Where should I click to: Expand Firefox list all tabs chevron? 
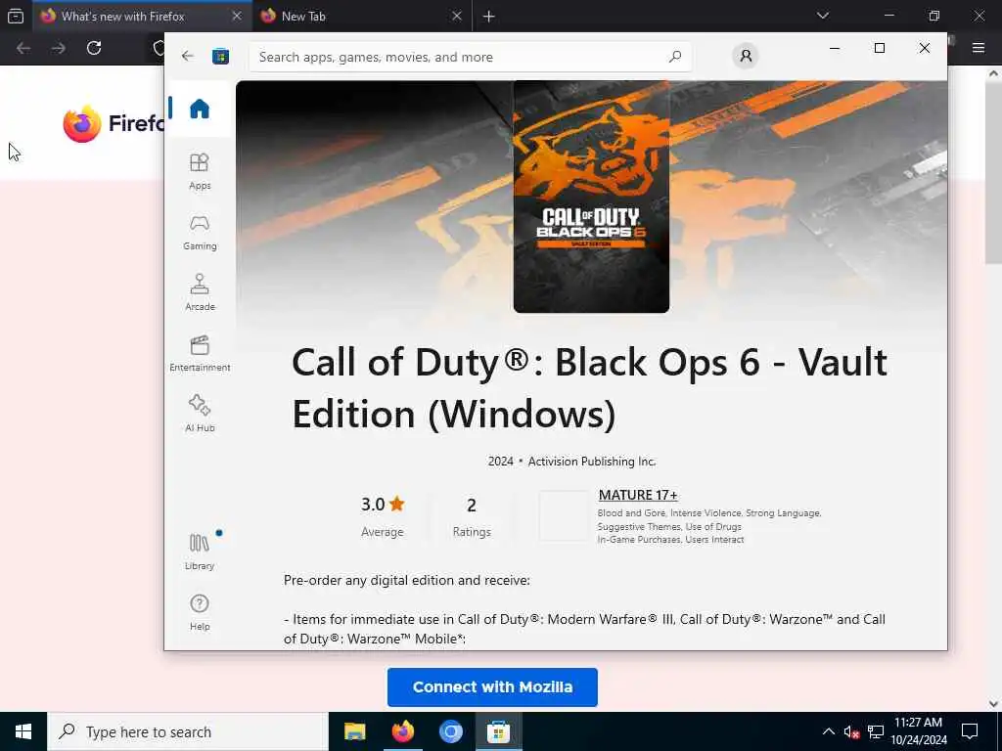822,16
